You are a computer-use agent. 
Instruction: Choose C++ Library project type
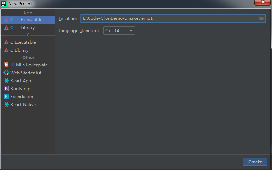(x=28, y=28)
